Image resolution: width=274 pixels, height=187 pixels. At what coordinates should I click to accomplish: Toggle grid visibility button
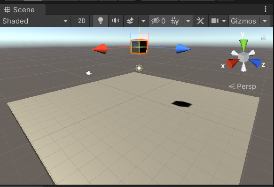[x=175, y=21]
